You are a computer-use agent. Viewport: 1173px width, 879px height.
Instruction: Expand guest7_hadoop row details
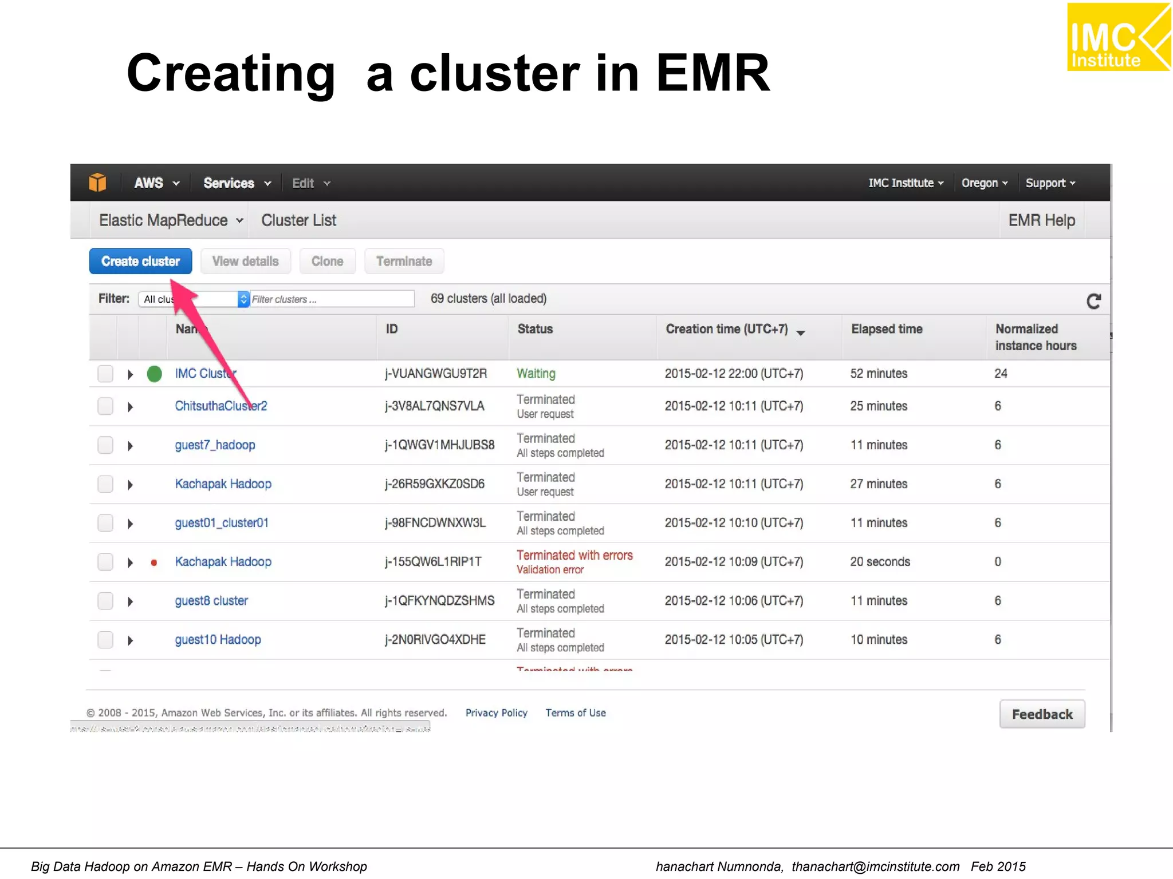tap(130, 446)
